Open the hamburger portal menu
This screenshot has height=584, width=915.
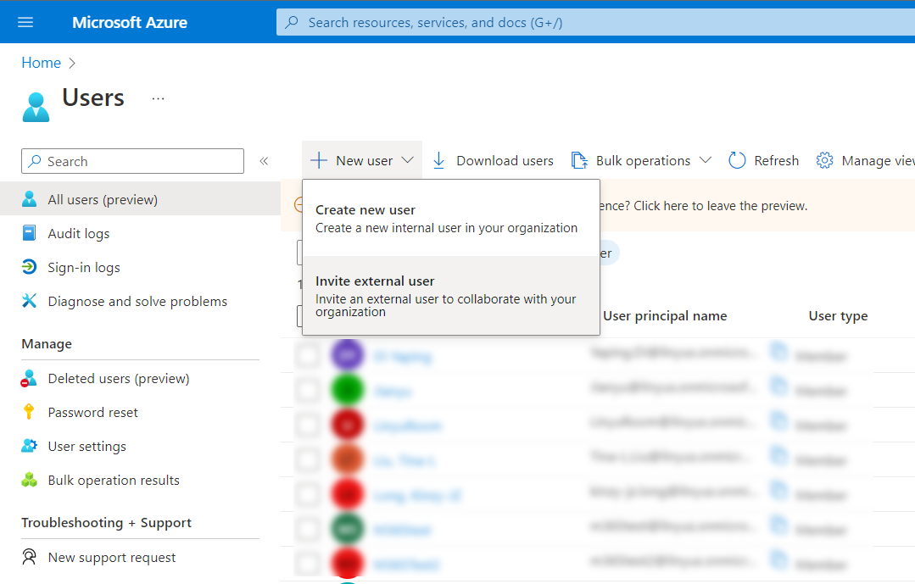click(25, 22)
